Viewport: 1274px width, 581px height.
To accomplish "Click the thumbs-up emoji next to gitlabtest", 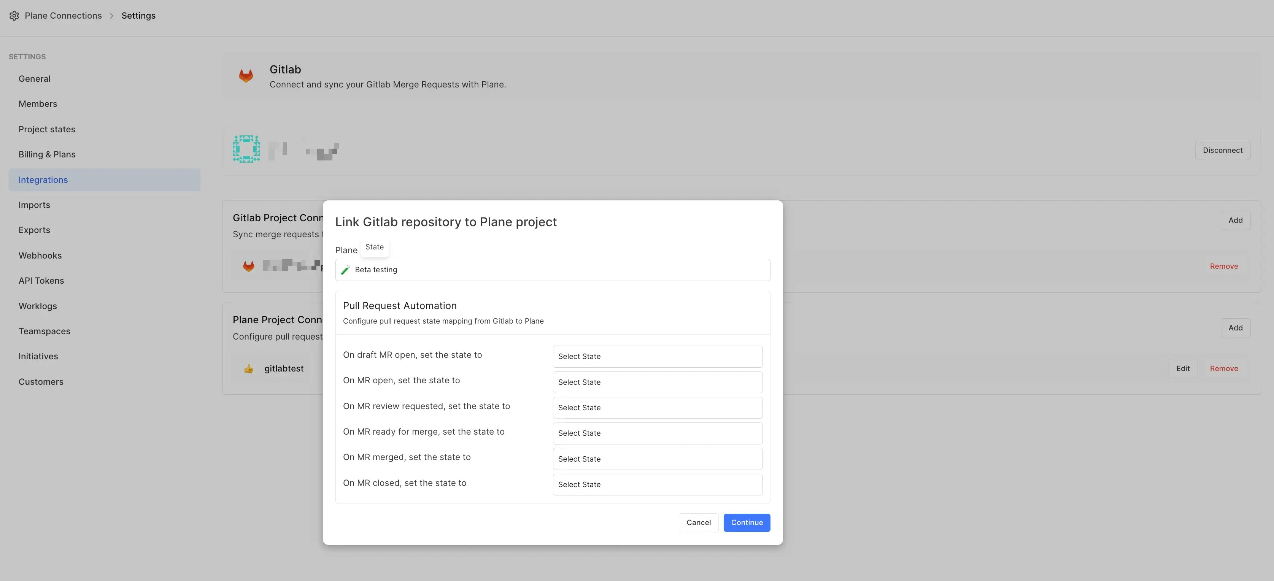I will tap(249, 369).
